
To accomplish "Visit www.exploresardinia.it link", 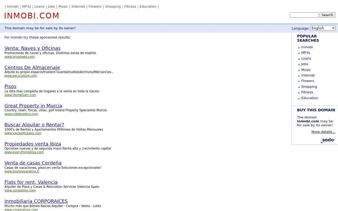I will tap(22, 171).
